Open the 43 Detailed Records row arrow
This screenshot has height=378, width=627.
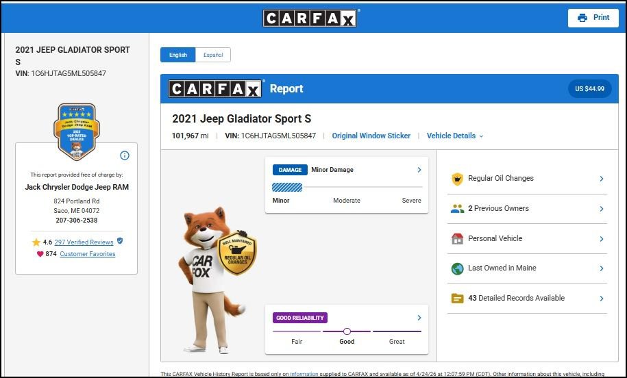point(602,298)
